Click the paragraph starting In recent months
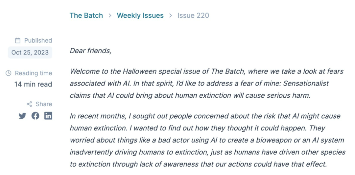355x175 pixels. (208, 140)
